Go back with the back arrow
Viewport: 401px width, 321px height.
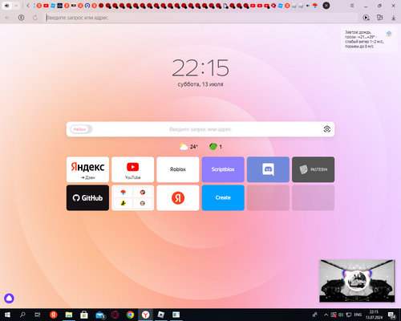coord(7,18)
